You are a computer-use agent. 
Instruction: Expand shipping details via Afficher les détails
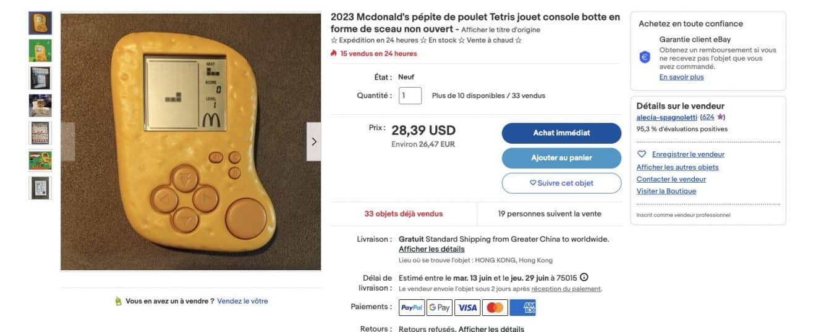point(431,249)
